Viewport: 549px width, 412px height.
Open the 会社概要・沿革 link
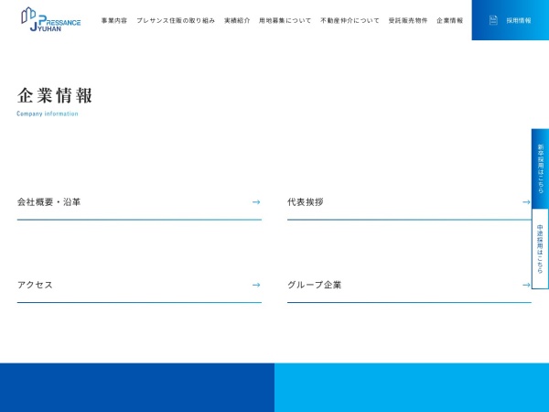tap(139, 202)
